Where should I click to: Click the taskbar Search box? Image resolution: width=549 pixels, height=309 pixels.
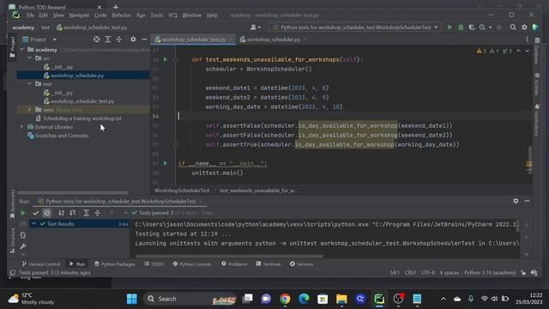[x=190, y=299]
